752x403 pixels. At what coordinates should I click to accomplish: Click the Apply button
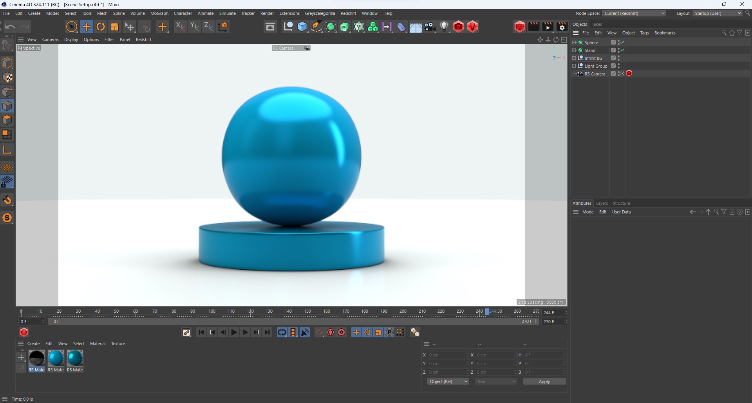[544, 382]
